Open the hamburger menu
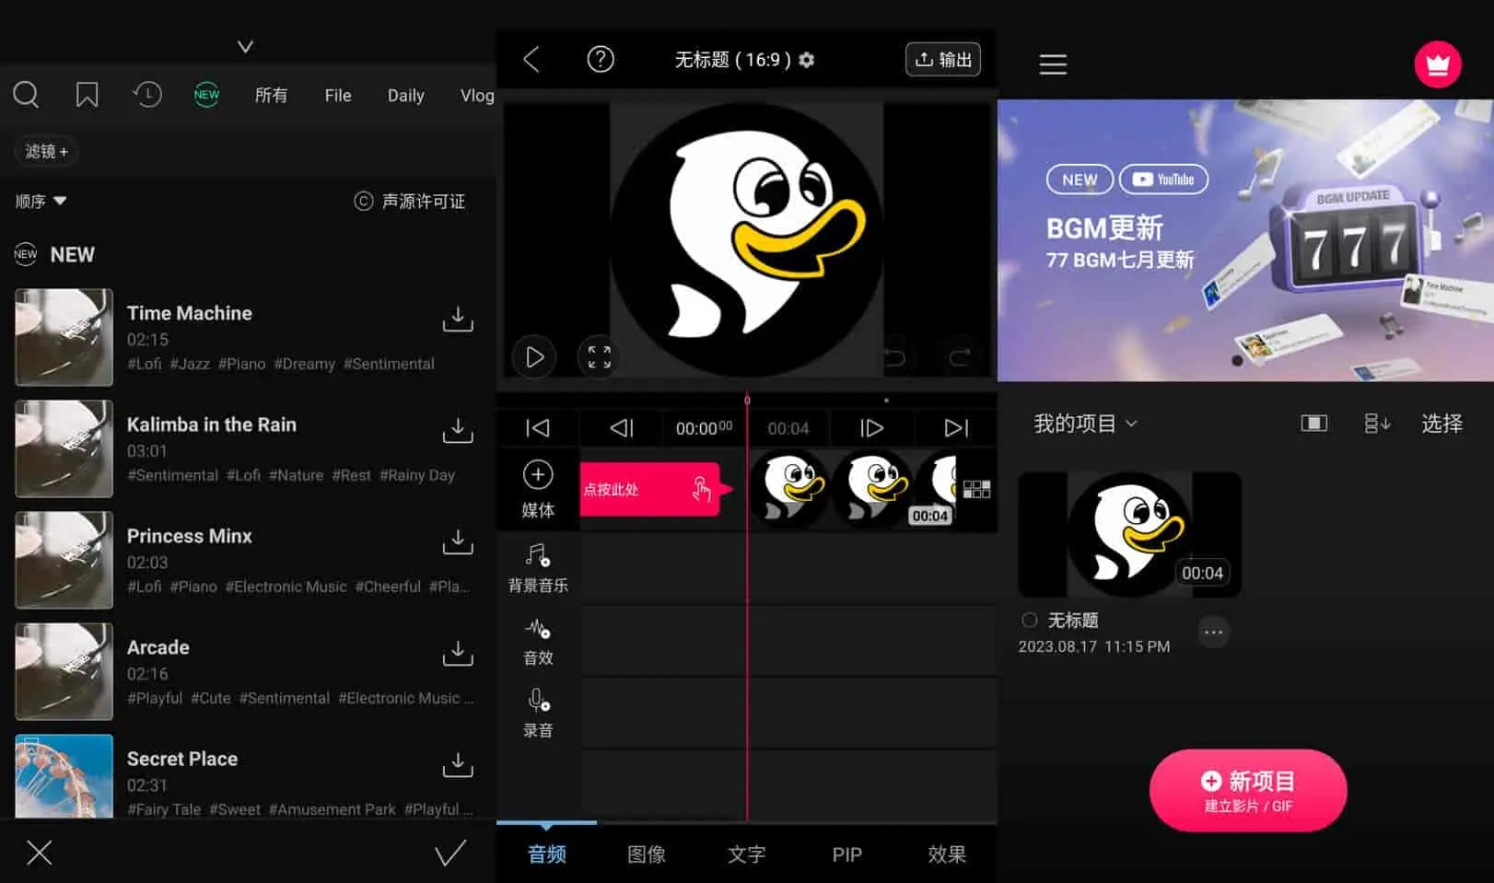Image resolution: width=1494 pixels, height=883 pixels. pyautogui.click(x=1053, y=64)
